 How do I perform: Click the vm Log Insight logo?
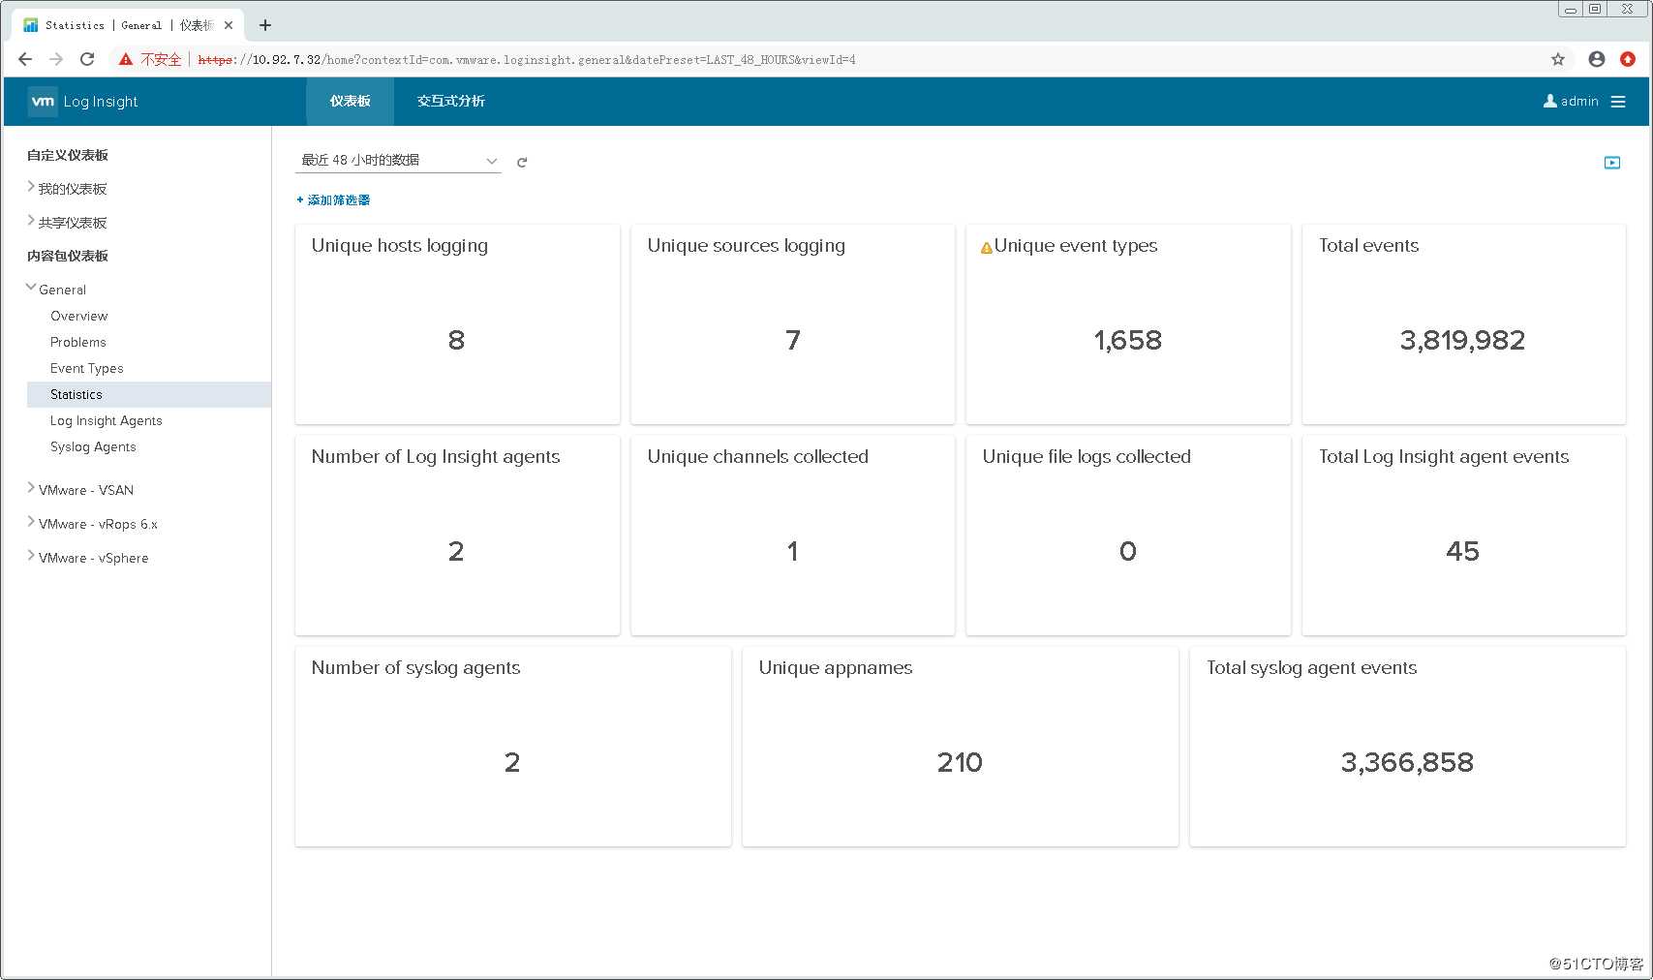[82, 102]
